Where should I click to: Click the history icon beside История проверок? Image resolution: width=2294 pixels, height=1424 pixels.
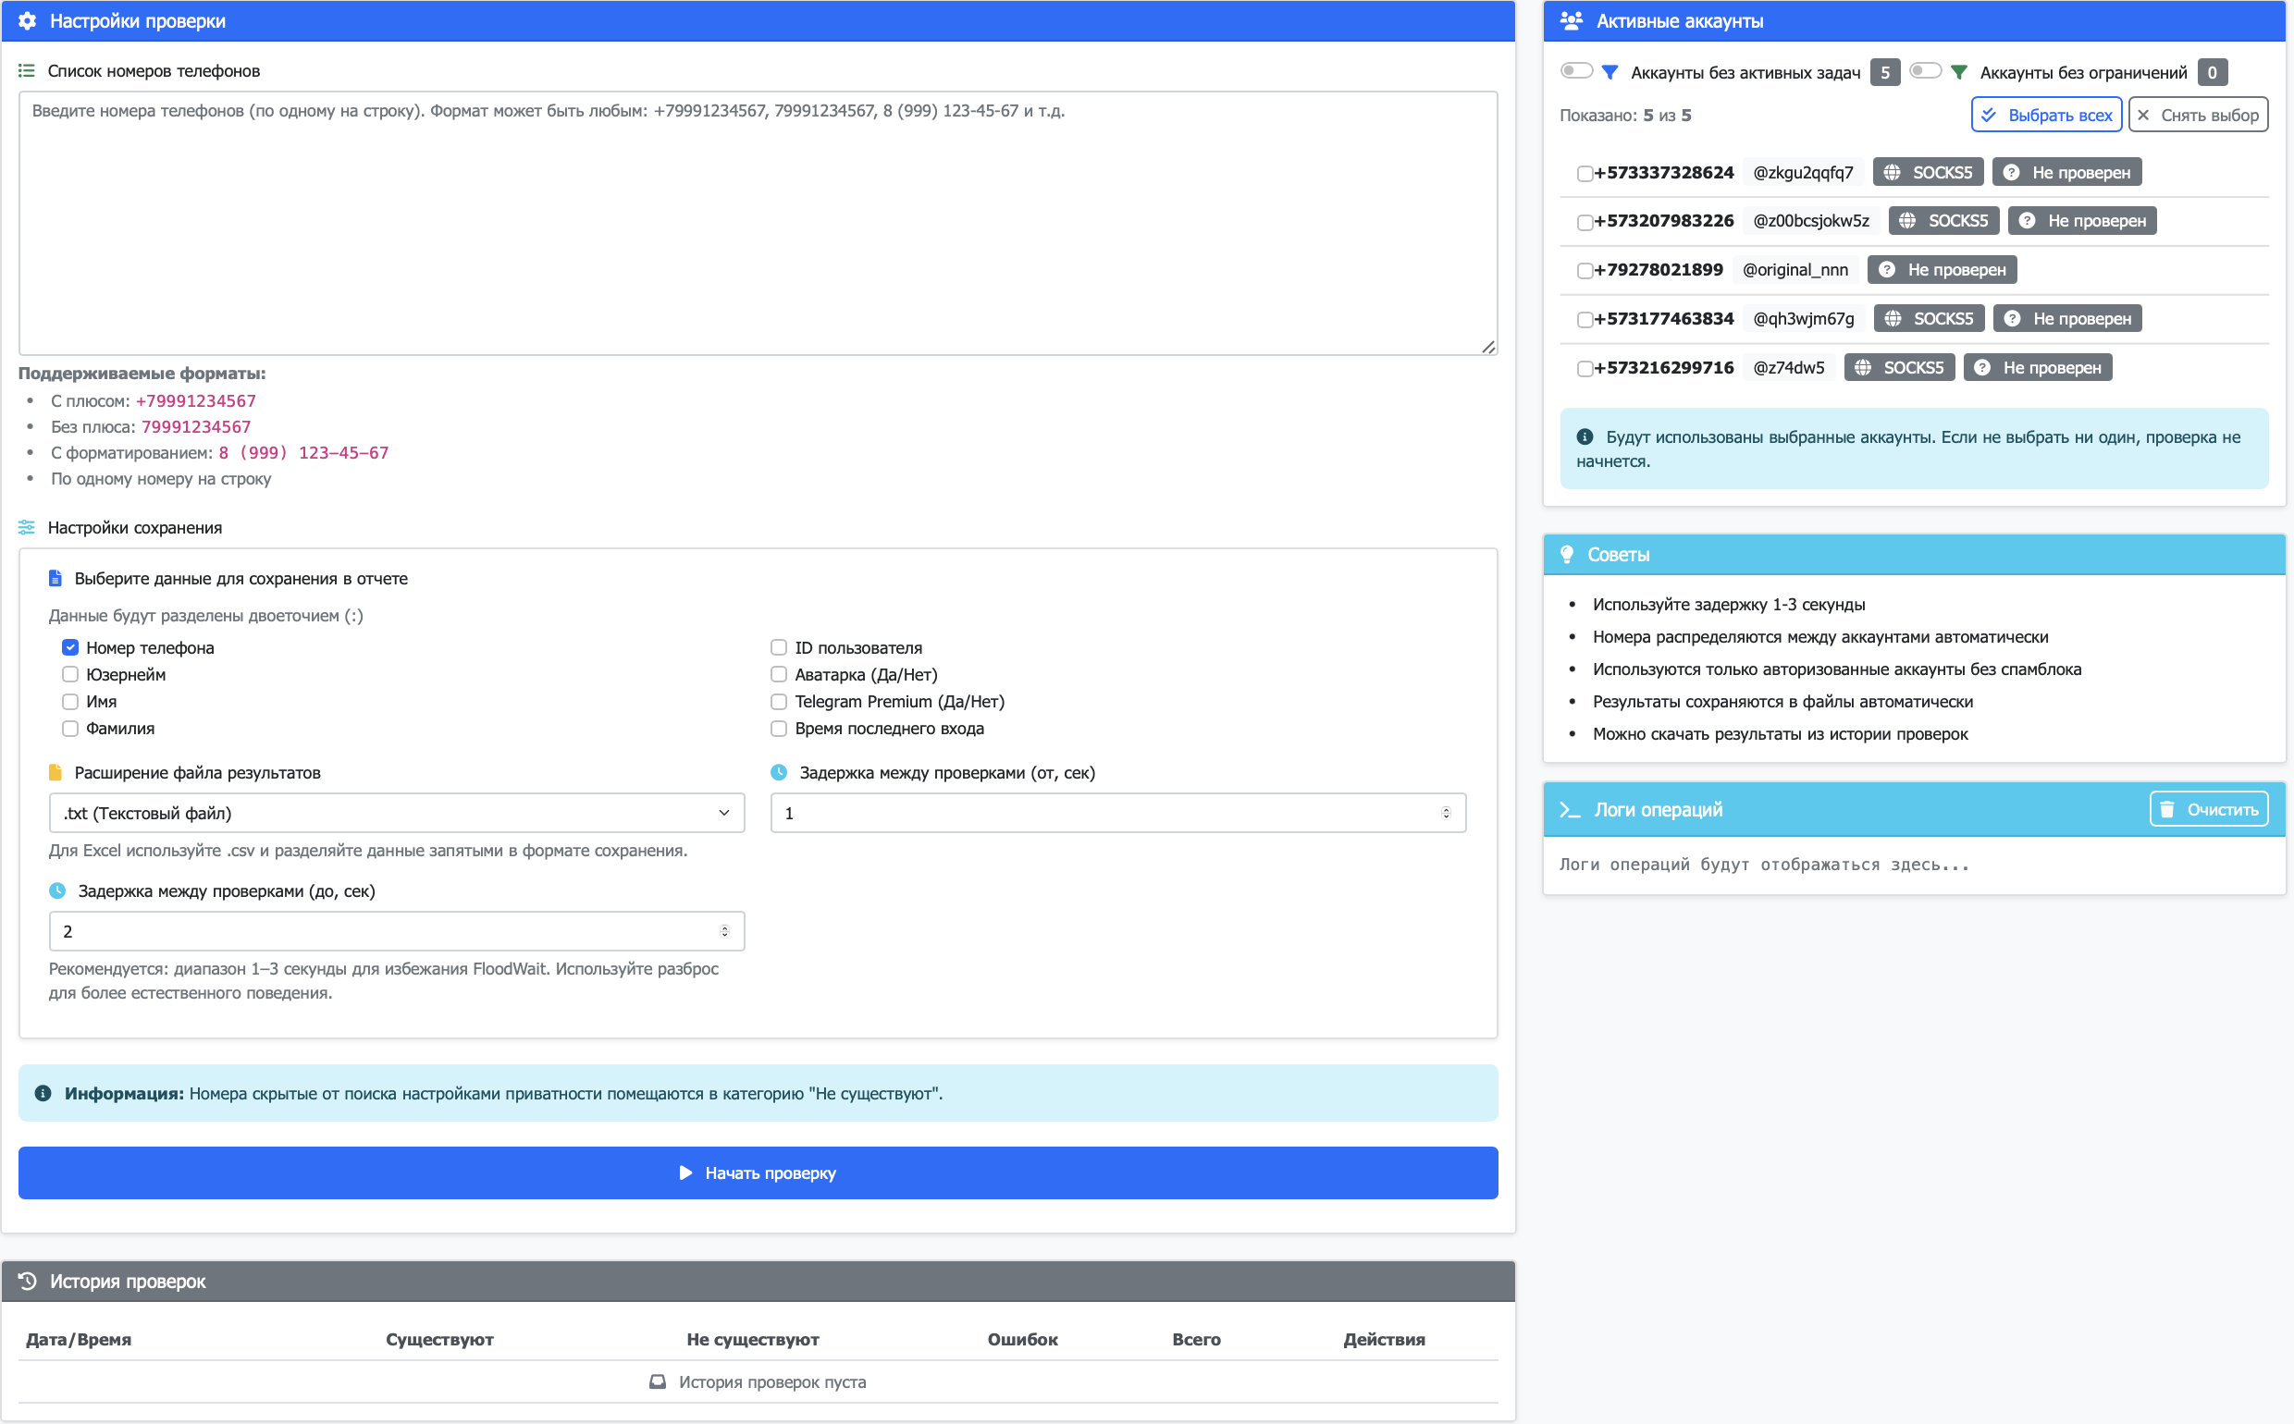coord(28,1281)
